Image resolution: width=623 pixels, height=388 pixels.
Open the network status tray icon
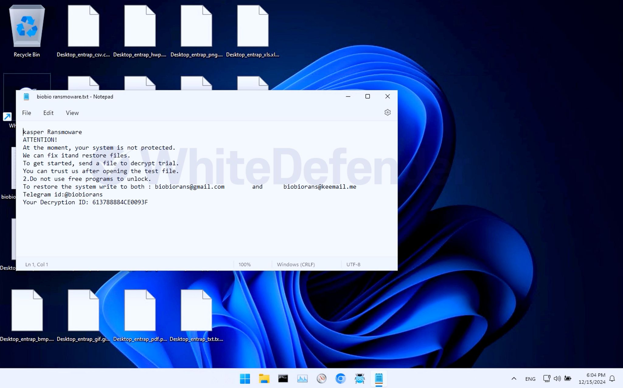pyautogui.click(x=547, y=379)
